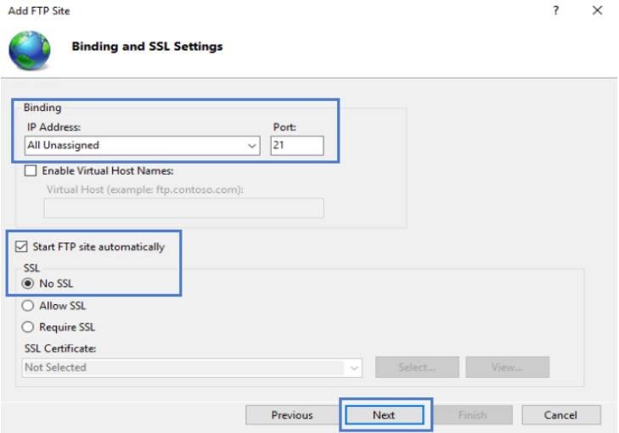Cancel the FTP site wizard
This screenshot has height=433, width=619.
click(561, 415)
